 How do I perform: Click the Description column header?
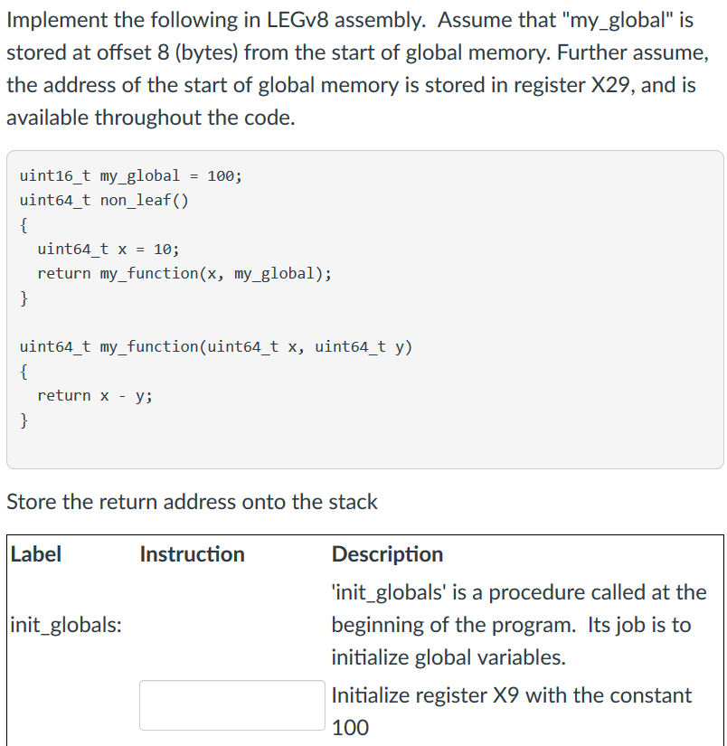(388, 554)
